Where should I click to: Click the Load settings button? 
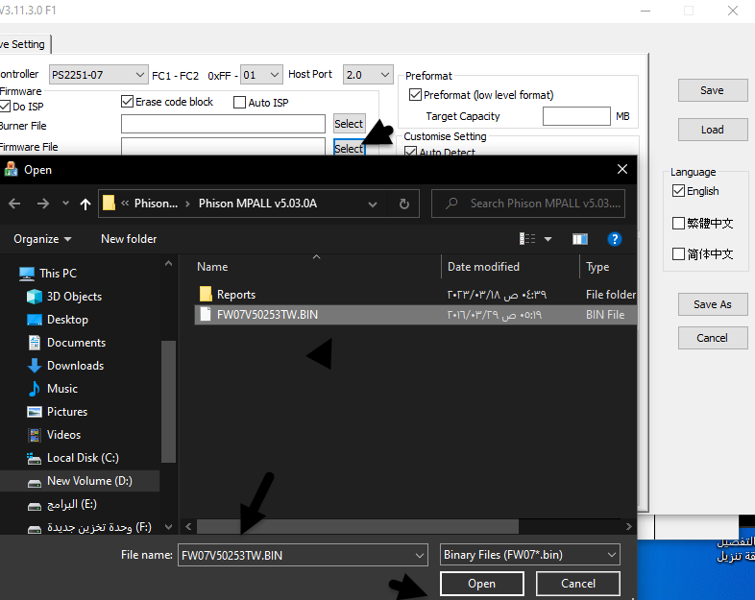click(713, 130)
